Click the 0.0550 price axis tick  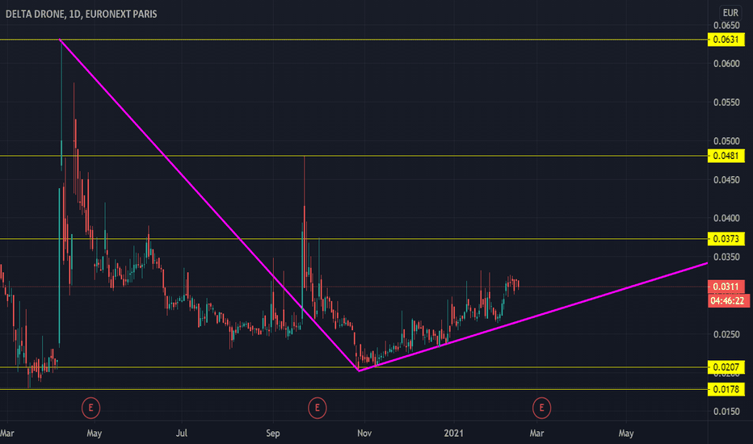pyautogui.click(x=726, y=103)
